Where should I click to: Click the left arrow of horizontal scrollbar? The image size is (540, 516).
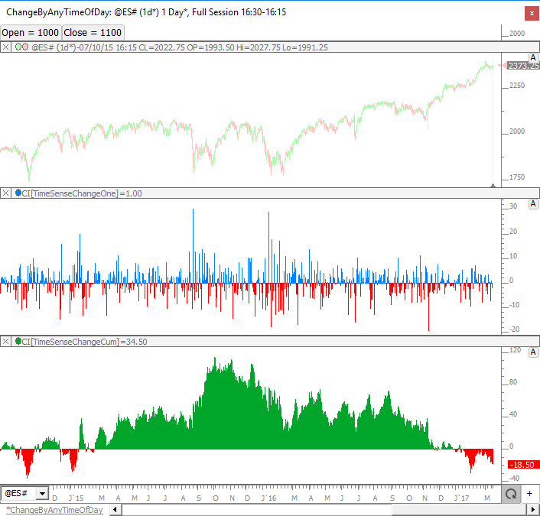pyautogui.click(x=115, y=510)
